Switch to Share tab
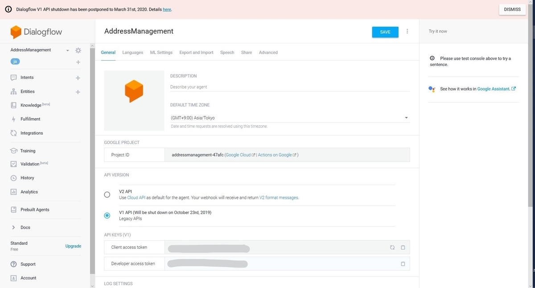This screenshot has height=288, width=535. [x=247, y=53]
